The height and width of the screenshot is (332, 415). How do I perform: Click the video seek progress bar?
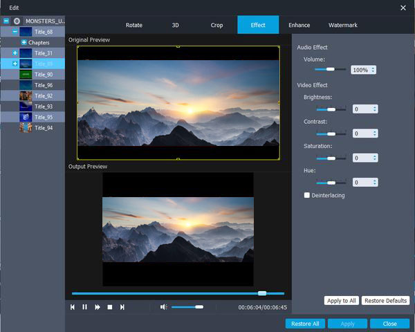tap(178, 293)
